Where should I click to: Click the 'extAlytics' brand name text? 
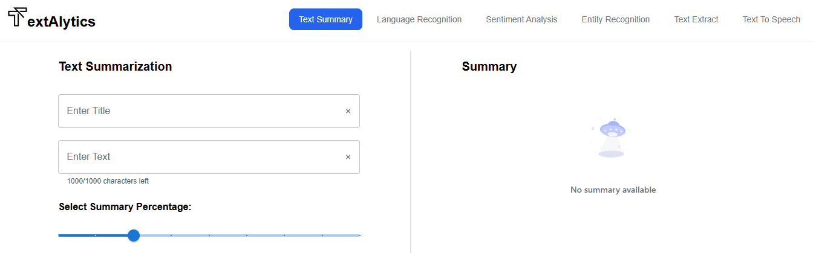pyautogui.click(x=62, y=22)
